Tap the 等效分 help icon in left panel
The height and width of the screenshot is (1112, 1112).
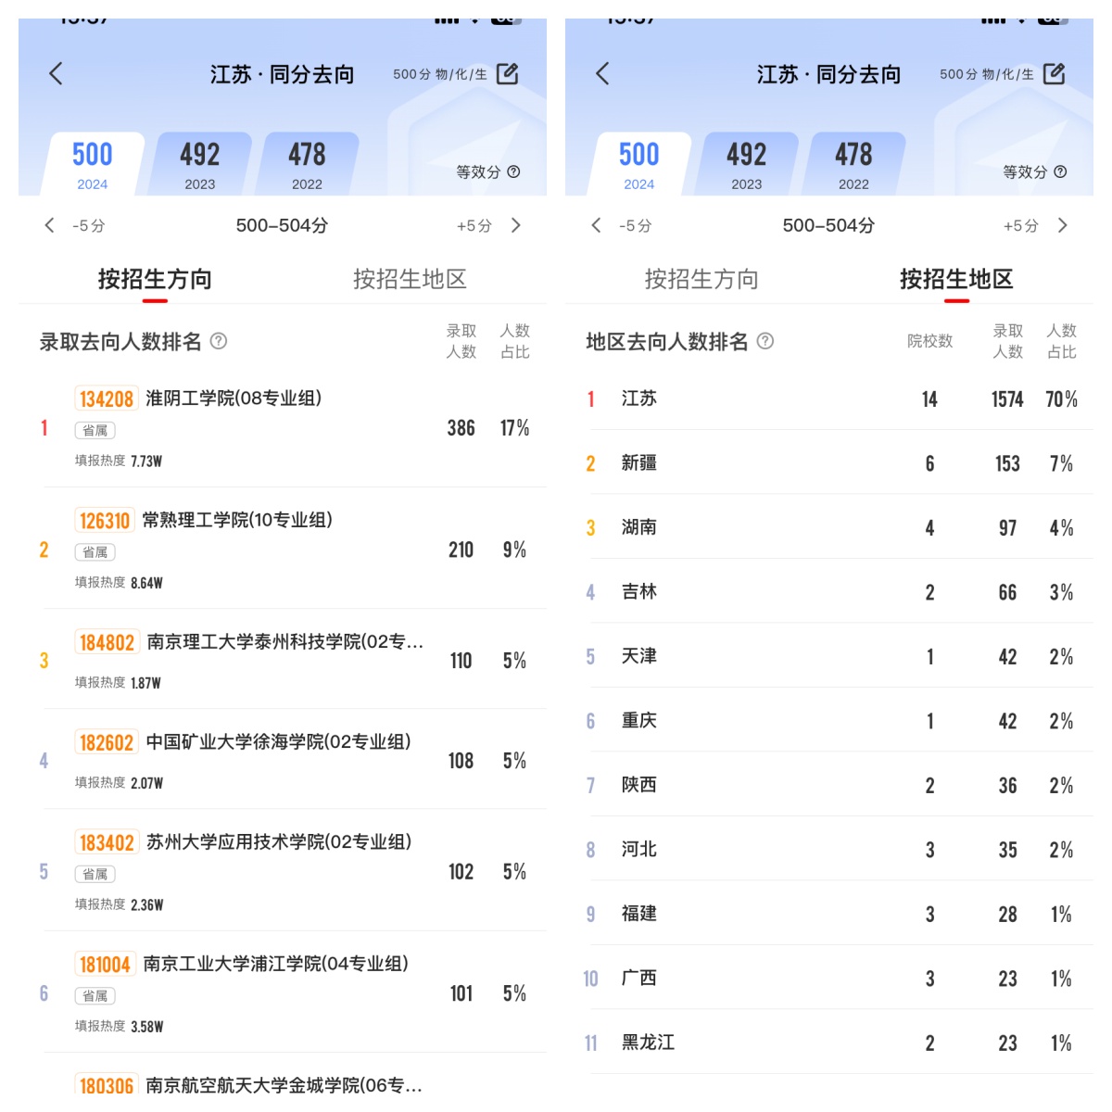click(x=514, y=171)
